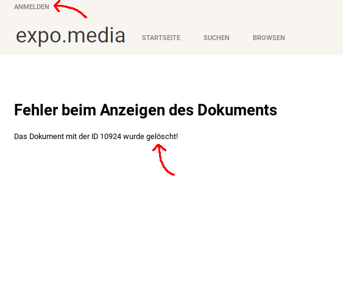Screen dimensions: 343x283
Task: Click the heading 'Fehler beim Anzeigen des Dokuments'
Action: coord(146,110)
